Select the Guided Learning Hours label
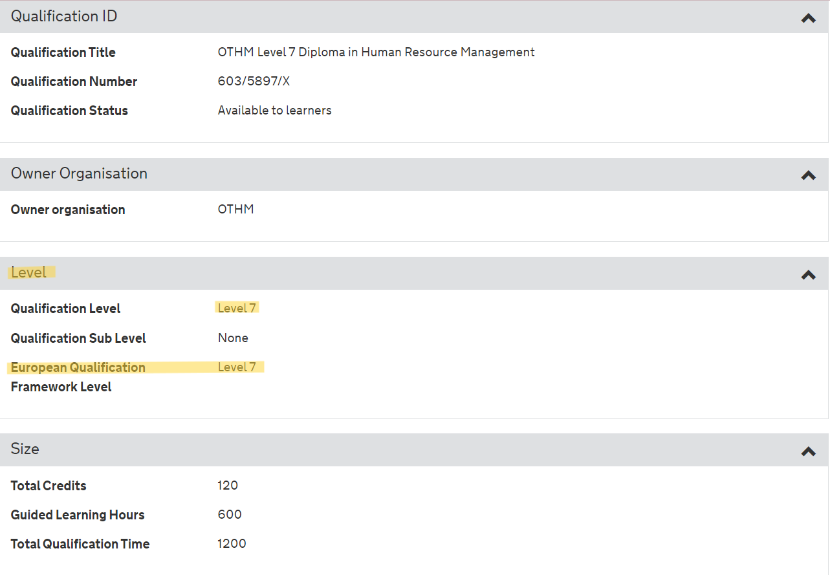Screen dimensions: 830x575 [x=78, y=515]
